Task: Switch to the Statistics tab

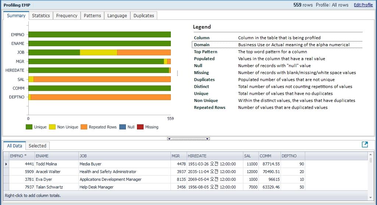Action: (41, 16)
